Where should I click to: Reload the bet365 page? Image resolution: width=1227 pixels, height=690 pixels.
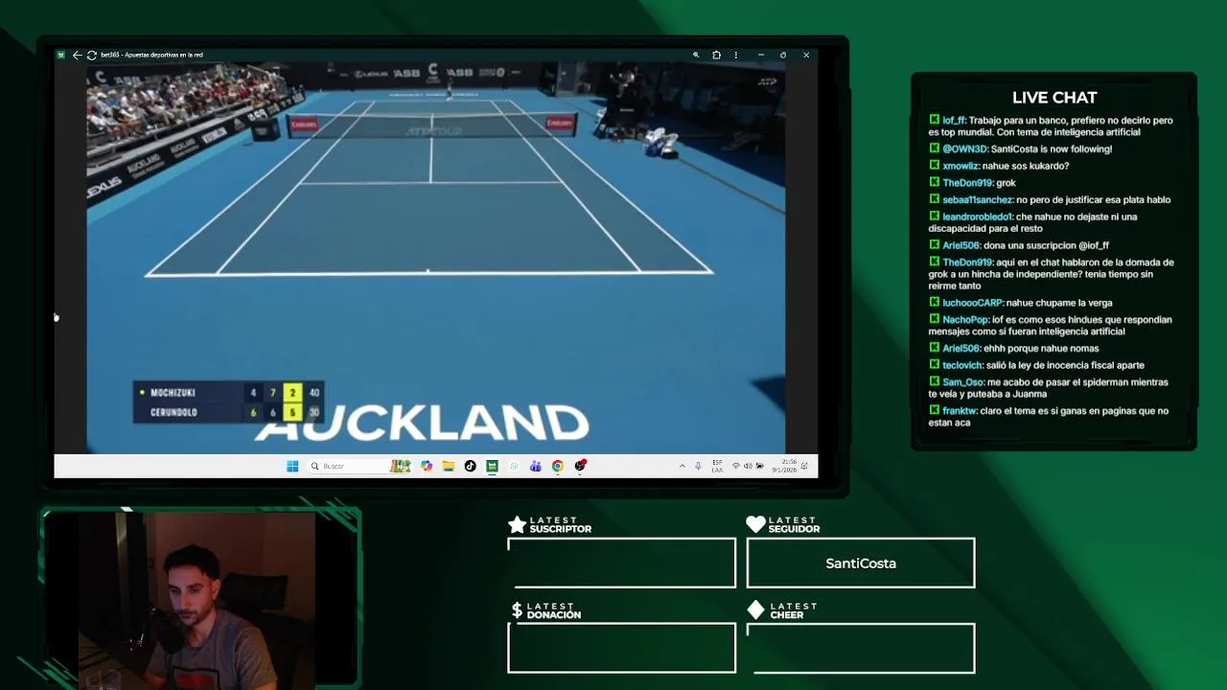91,55
